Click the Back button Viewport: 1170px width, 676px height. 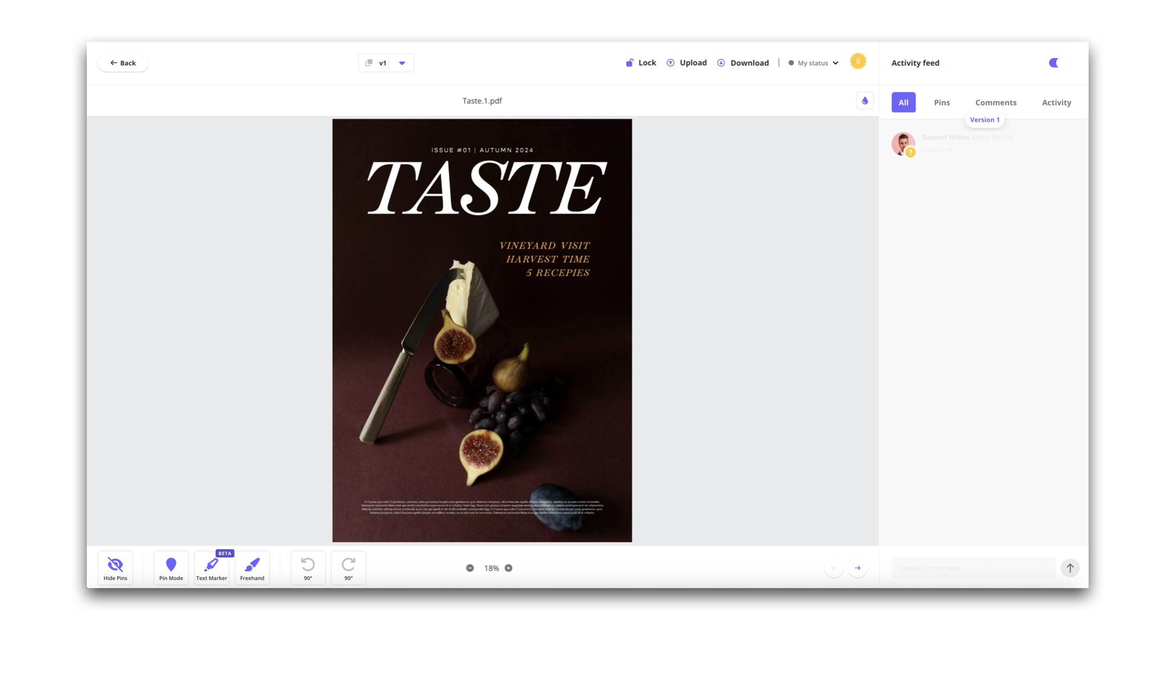pyautogui.click(x=123, y=63)
